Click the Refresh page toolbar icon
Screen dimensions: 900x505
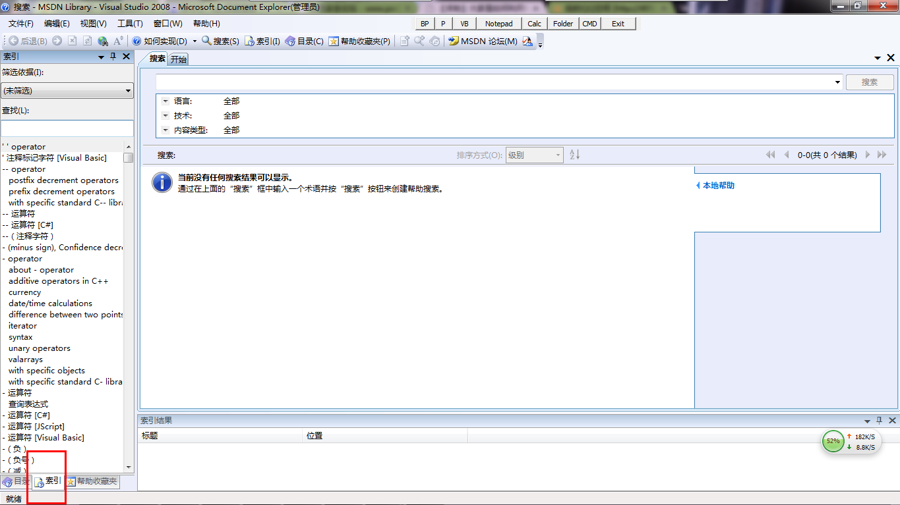[87, 41]
